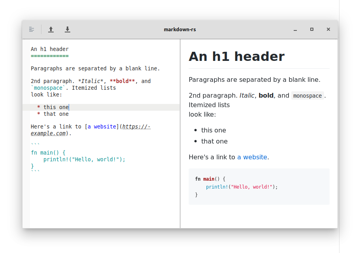
Task: Click 'Paragraphs are separated' line in the editor
Action: (x=95, y=68)
